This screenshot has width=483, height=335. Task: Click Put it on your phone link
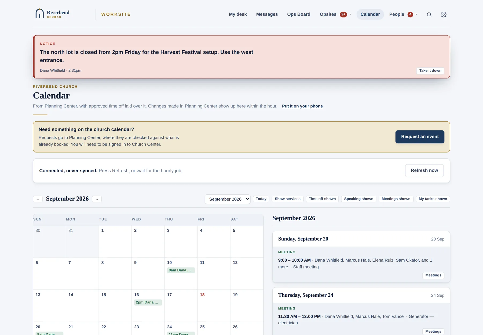[302, 106]
